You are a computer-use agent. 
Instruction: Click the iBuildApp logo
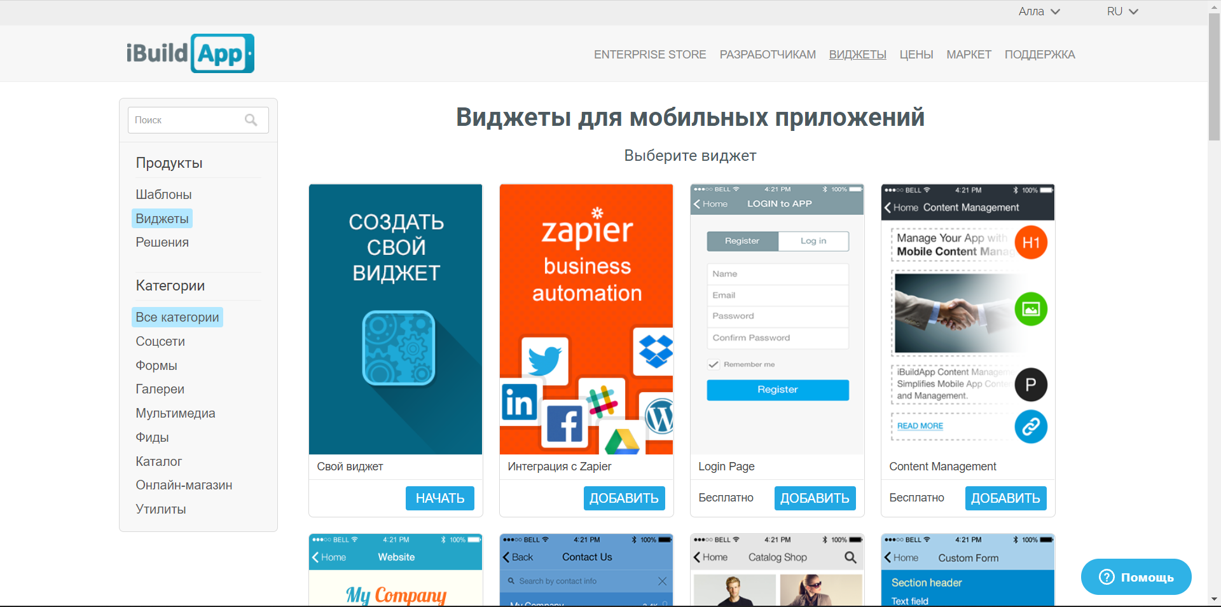point(190,53)
